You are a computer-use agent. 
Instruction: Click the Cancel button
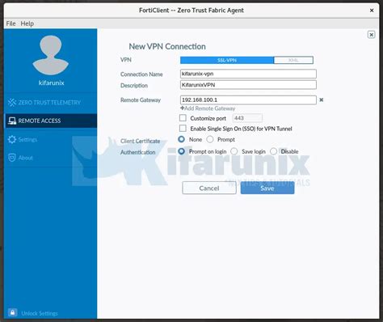coord(209,188)
